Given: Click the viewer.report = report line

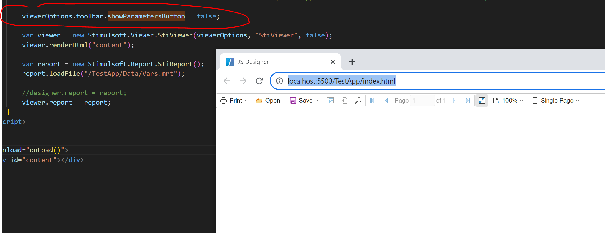Looking at the screenshot, I should (66, 102).
